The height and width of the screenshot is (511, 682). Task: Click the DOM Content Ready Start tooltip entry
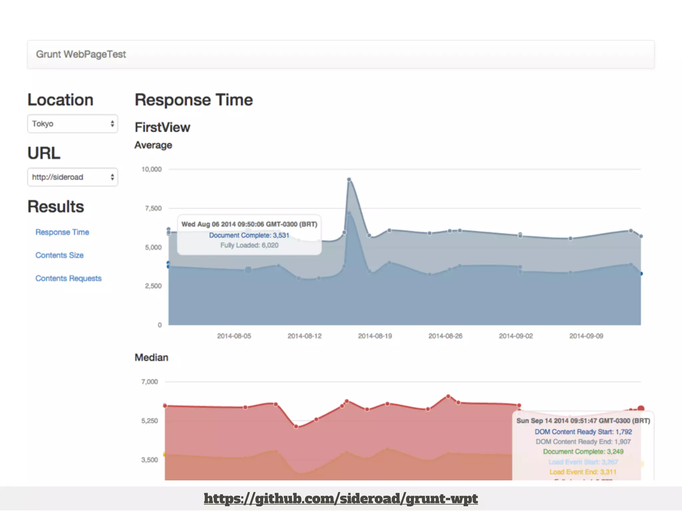(583, 432)
